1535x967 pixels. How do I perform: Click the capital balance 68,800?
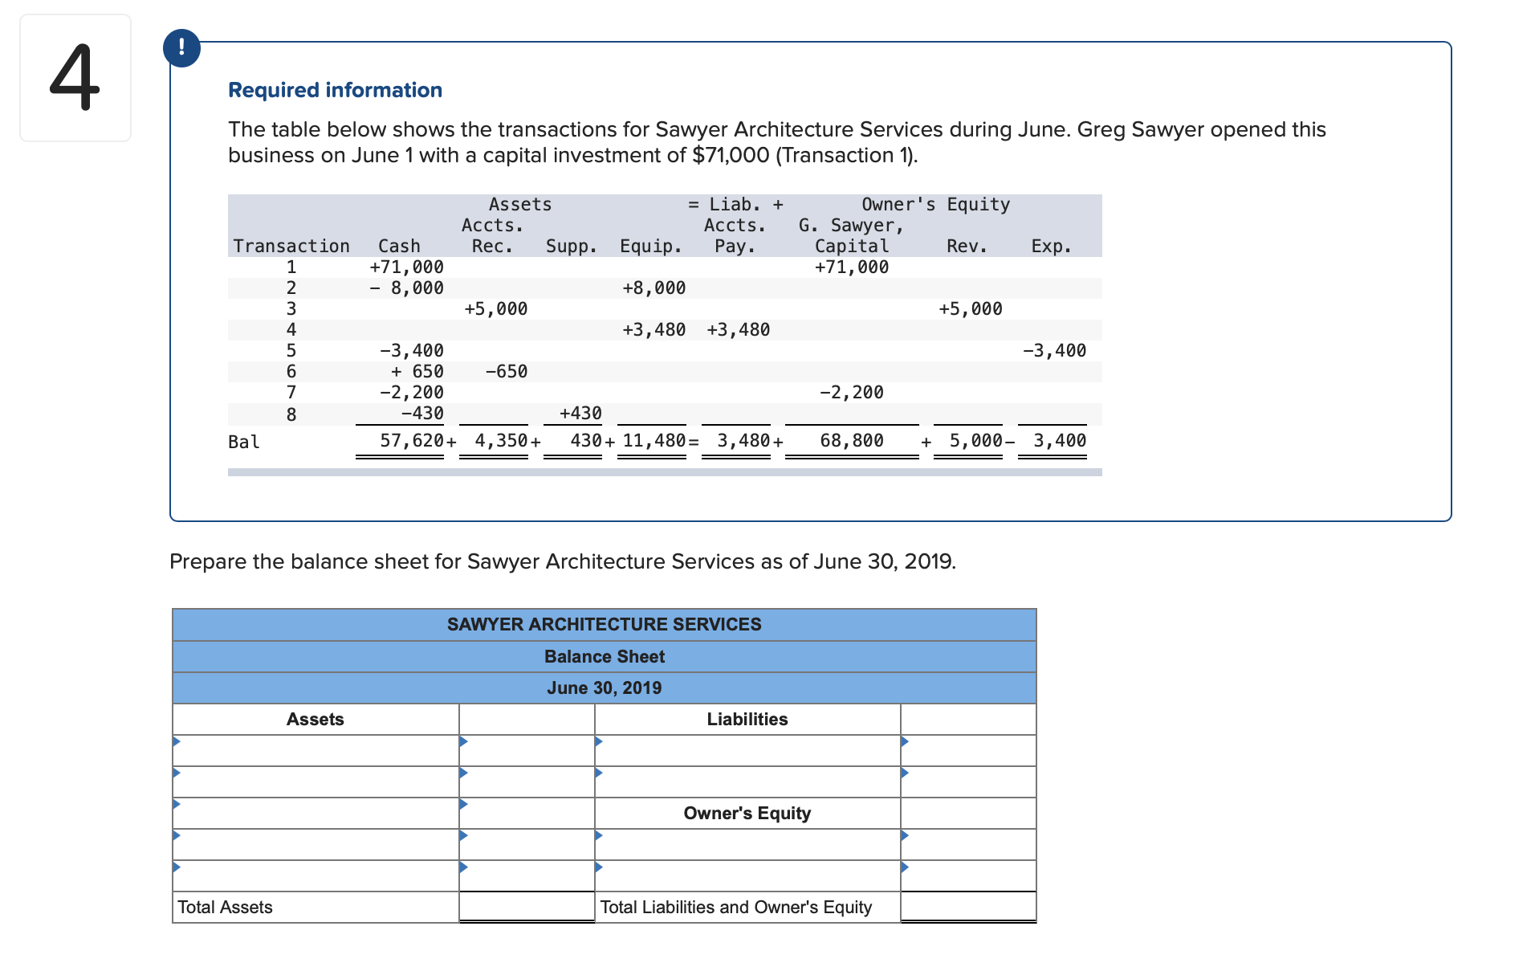[852, 440]
